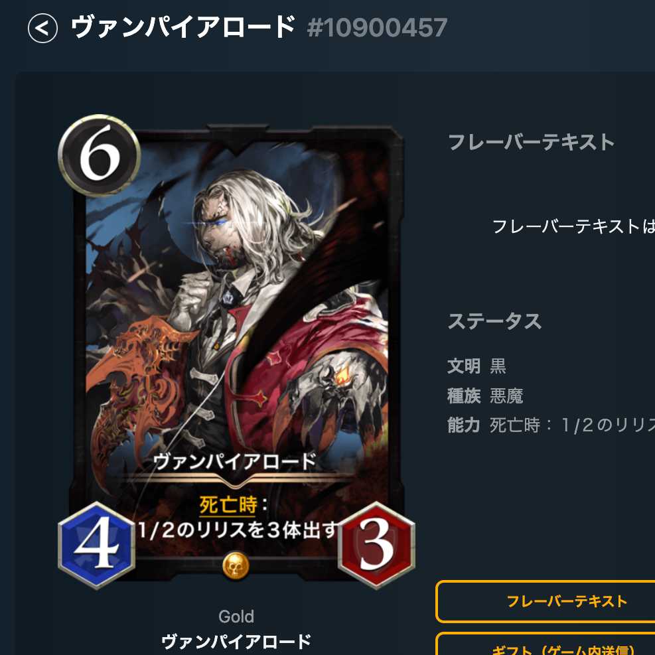Click the 能力 ability description row
Screen dimensions: 655x655
[x=551, y=425]
